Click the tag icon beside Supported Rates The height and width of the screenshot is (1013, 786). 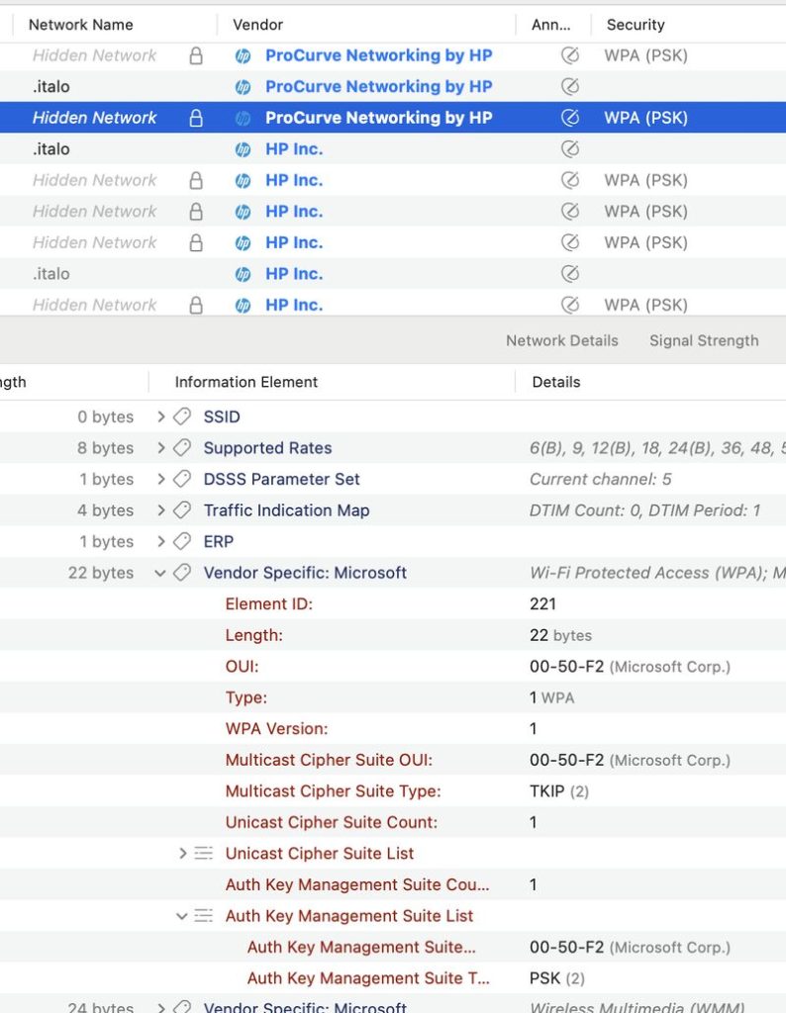tap(182, 448)
